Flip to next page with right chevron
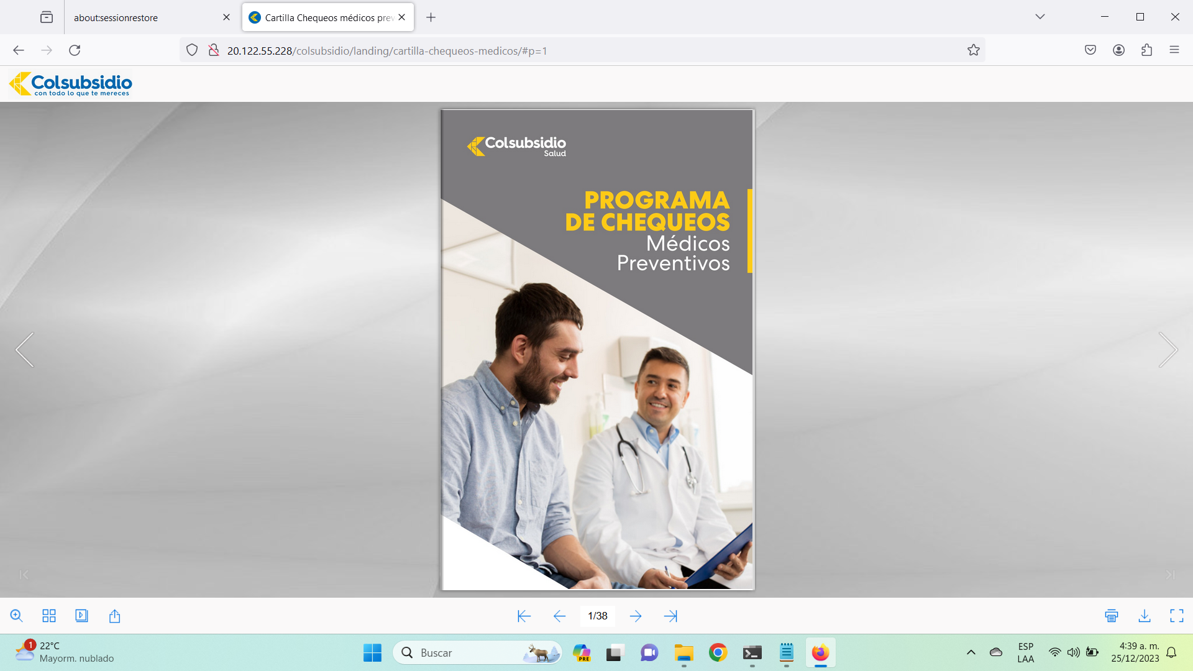The width and height of the screenshot is (1193, 671). click(x=1168, y=350)
